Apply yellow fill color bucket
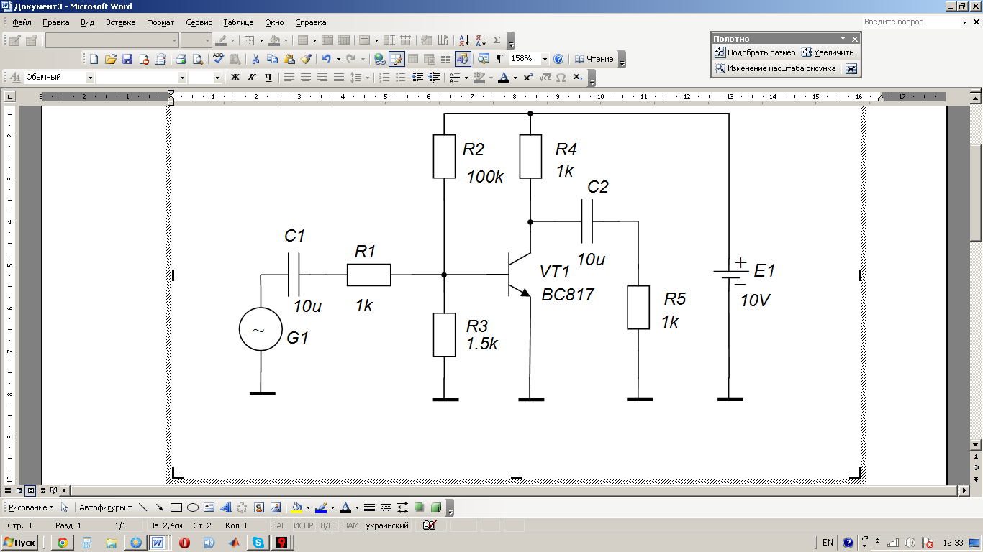The image size is (983, 552). tap(296, 507)
